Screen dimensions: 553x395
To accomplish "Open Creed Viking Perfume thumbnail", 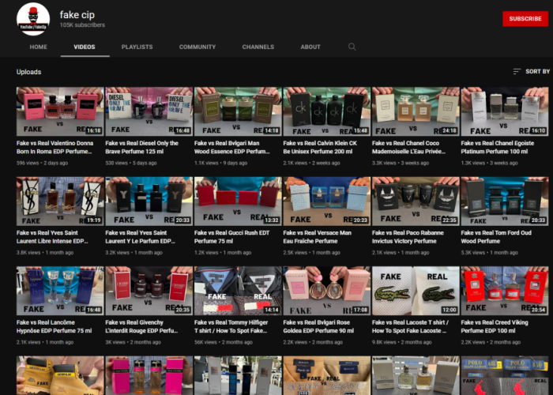I will coord(505,291).
